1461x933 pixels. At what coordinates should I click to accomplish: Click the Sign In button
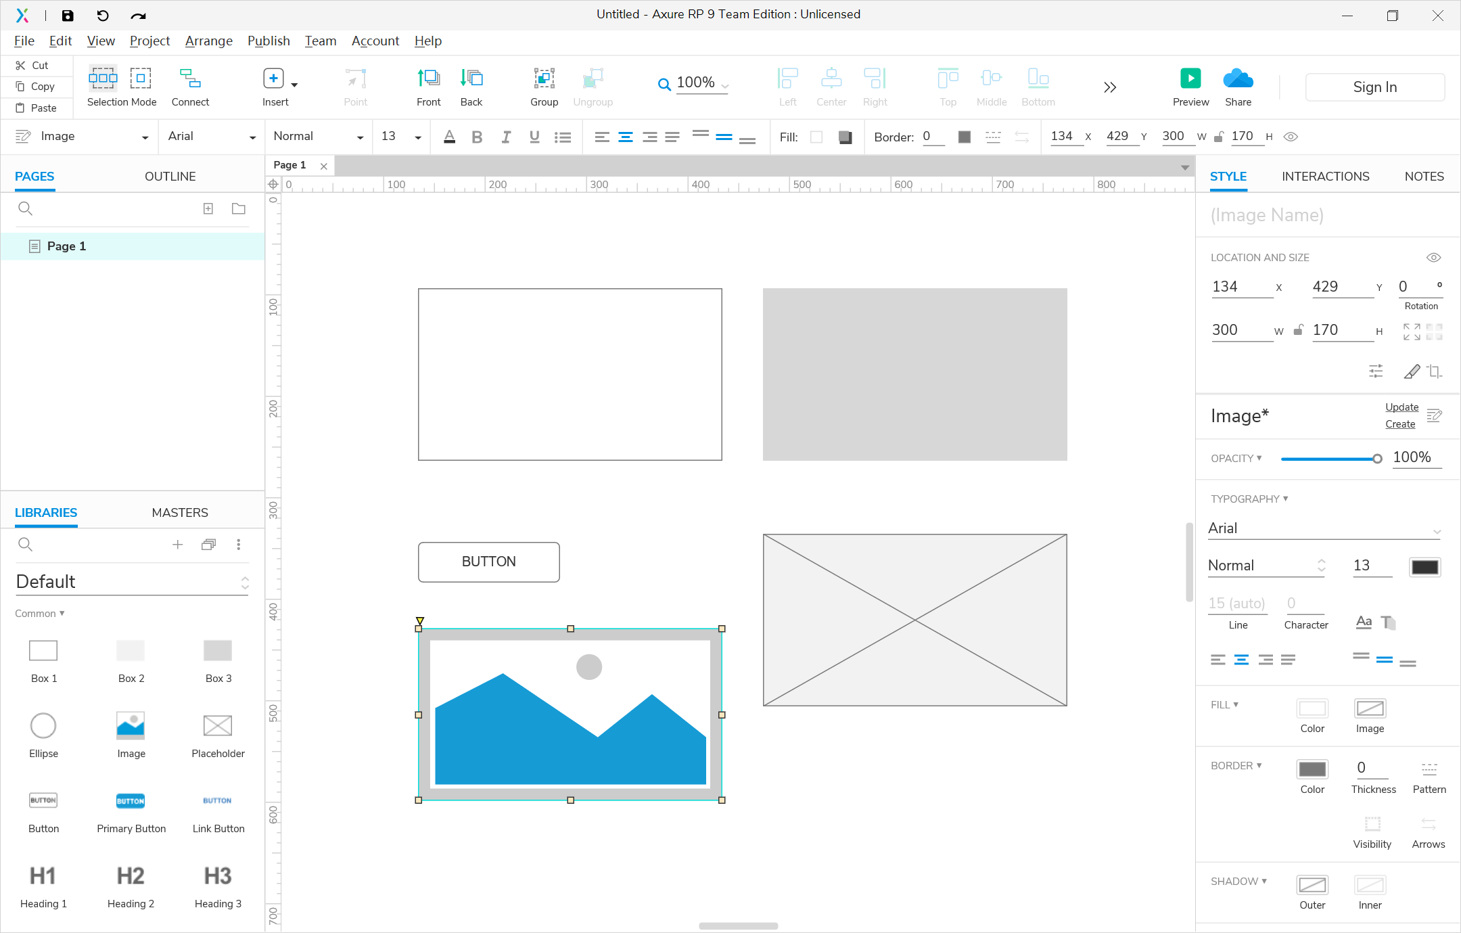point(1374,87)
